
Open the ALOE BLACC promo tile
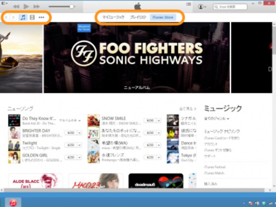coord(36,181)
